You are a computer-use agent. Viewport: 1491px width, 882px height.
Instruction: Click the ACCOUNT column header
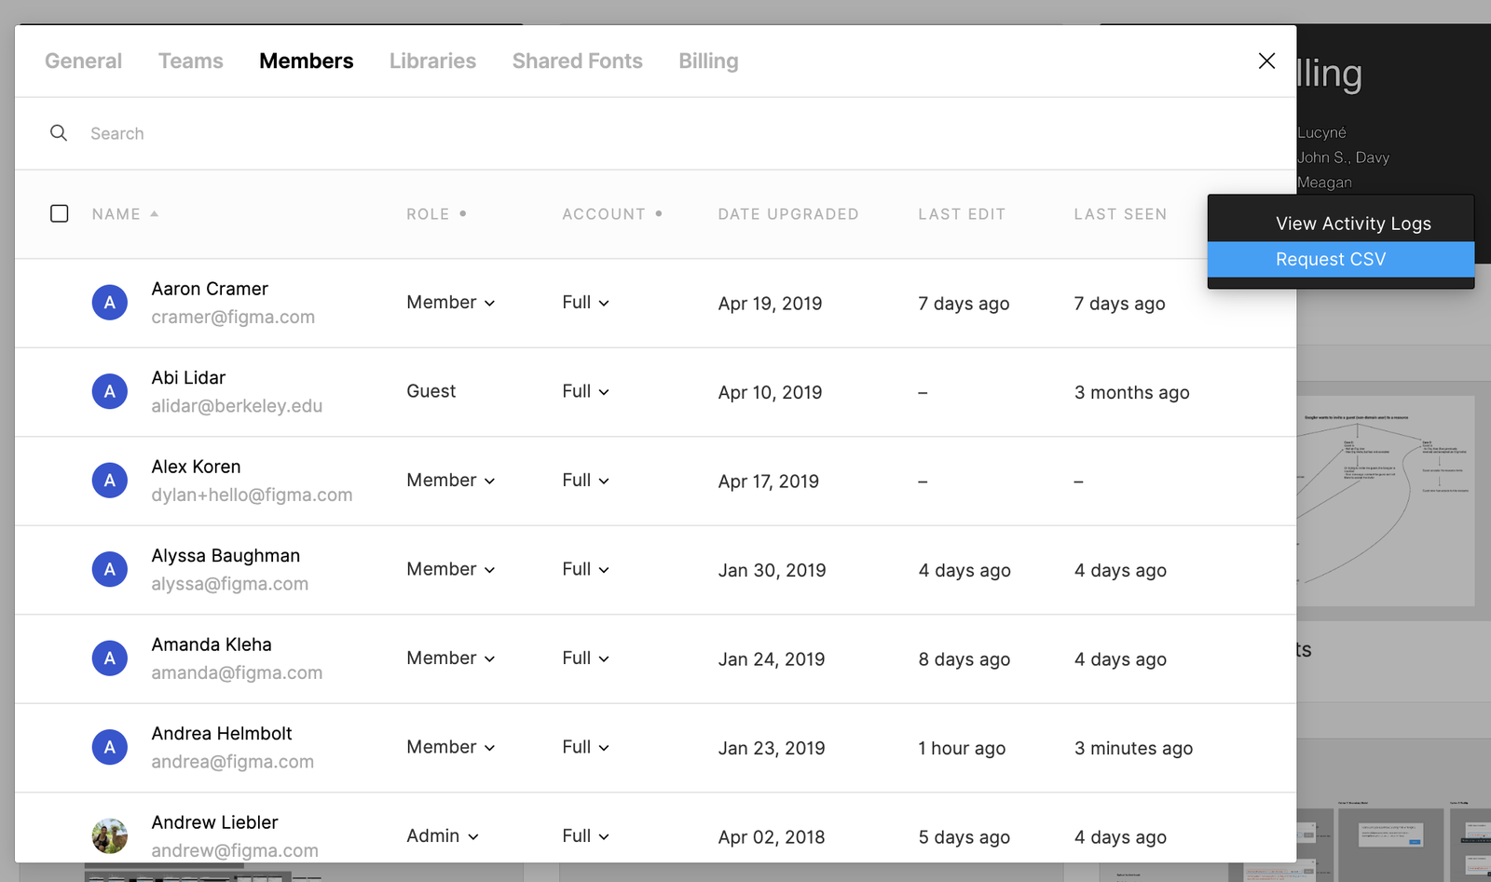(604, 214)
